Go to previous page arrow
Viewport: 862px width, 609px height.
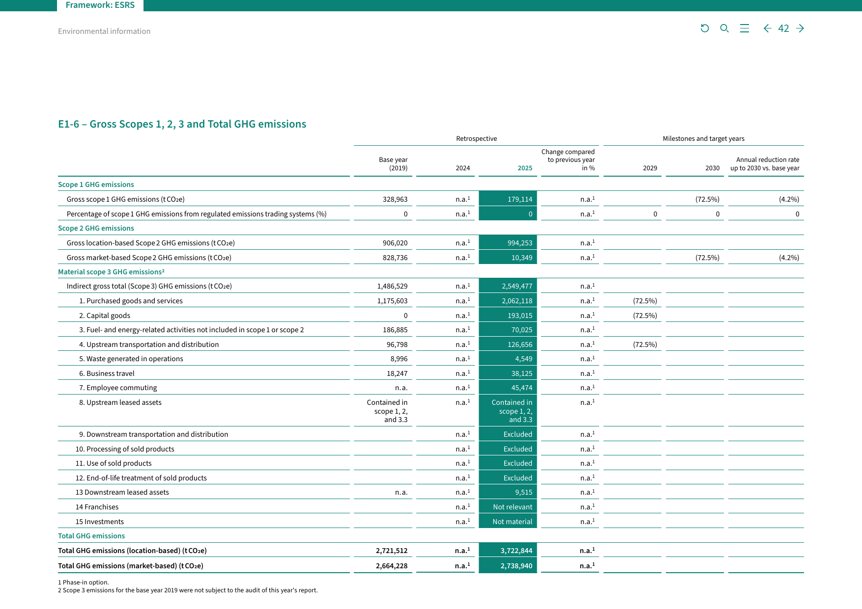pos(767,28)
